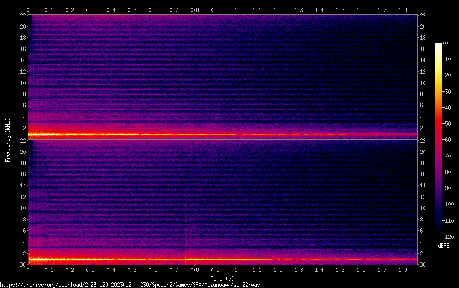The image size is (459, 288).
Task: Click the colorbar gradient scale
Action: (x=439, y=141)
